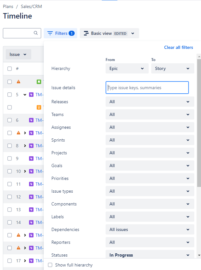Open the Teams filter dropdown
The width and height of the screenshot is (201, 270).
point(150,114)
